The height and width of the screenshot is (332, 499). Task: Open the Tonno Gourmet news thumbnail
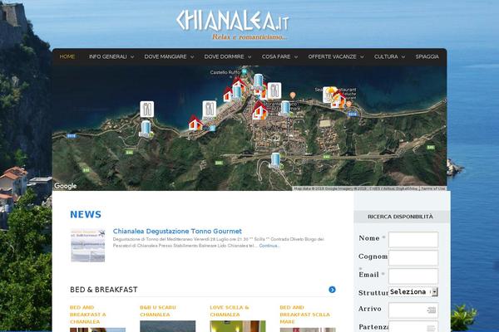pyautogui.click(x=88, y=246)
